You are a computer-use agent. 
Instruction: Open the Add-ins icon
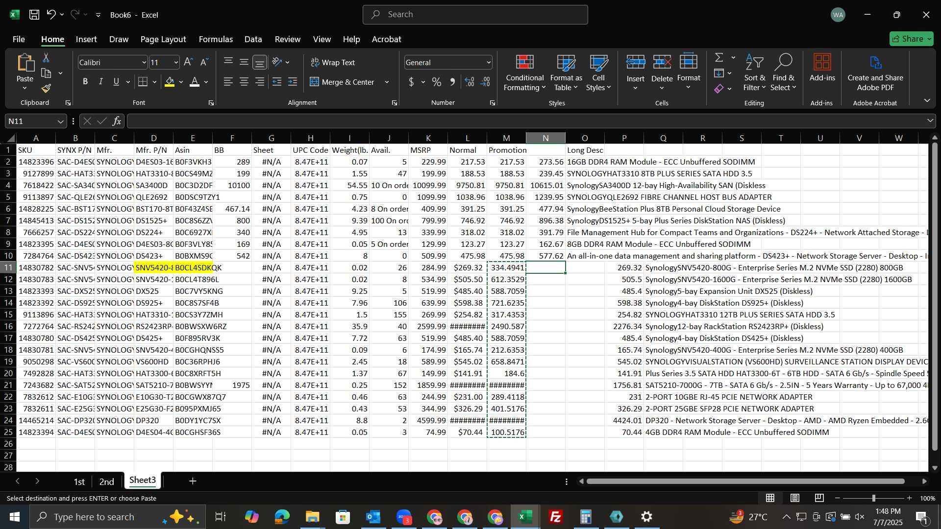822,68
